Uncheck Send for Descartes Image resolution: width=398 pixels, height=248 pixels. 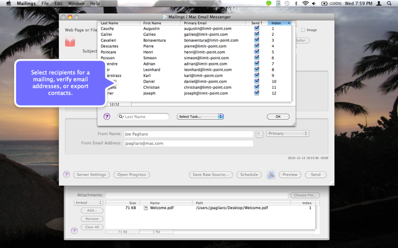click(257, 46)
